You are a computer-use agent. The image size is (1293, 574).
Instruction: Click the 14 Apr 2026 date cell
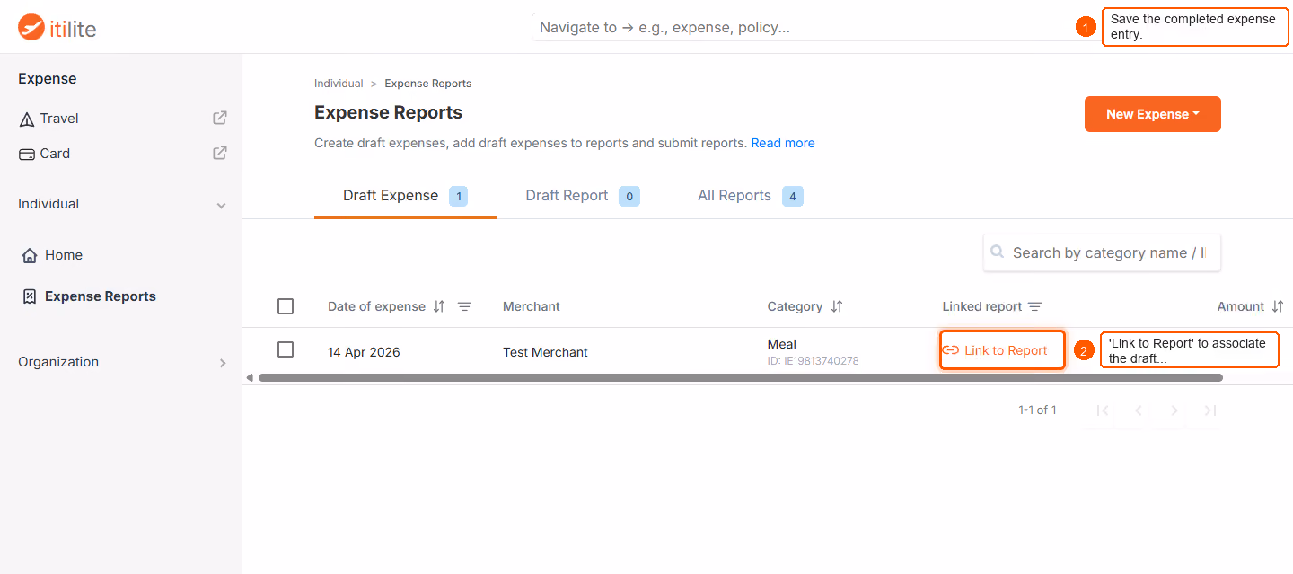(x=364, y=352)
